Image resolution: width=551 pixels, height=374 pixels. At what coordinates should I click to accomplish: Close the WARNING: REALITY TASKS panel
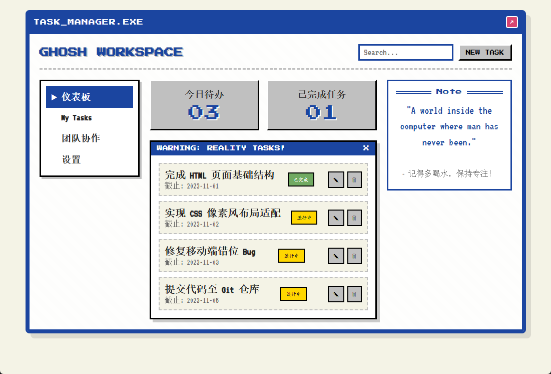(366, 148)
